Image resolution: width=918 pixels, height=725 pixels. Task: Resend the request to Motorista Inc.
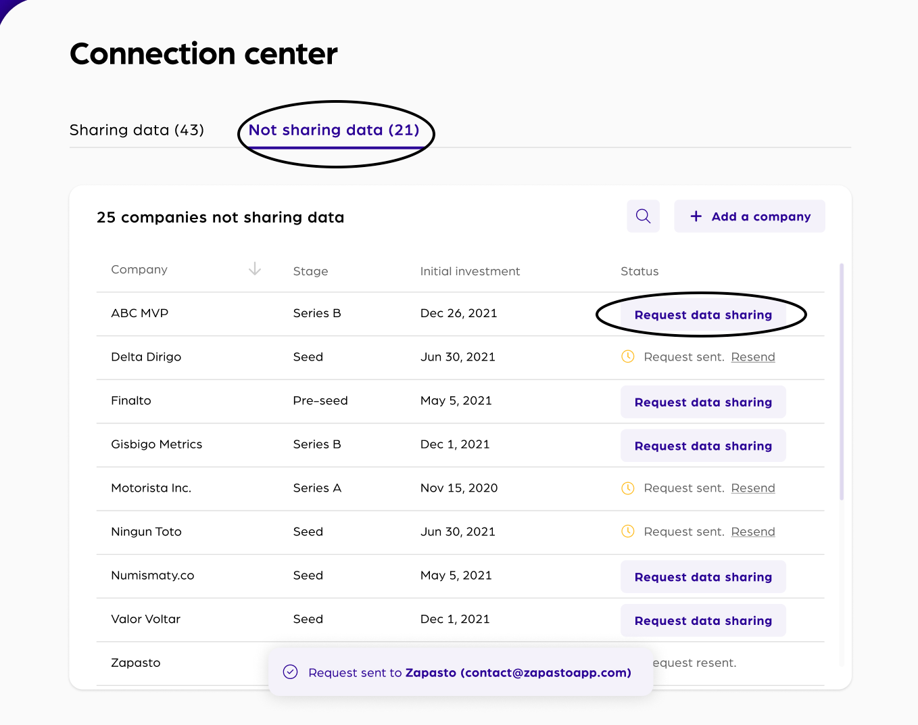pos(753,488)
